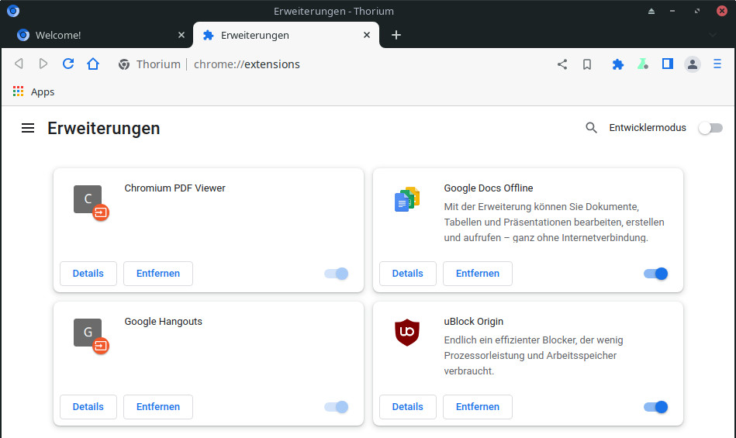This screenshot has width=736, height=438.
Task: Open the extensions puzzle icon
Action: point(617,64)
